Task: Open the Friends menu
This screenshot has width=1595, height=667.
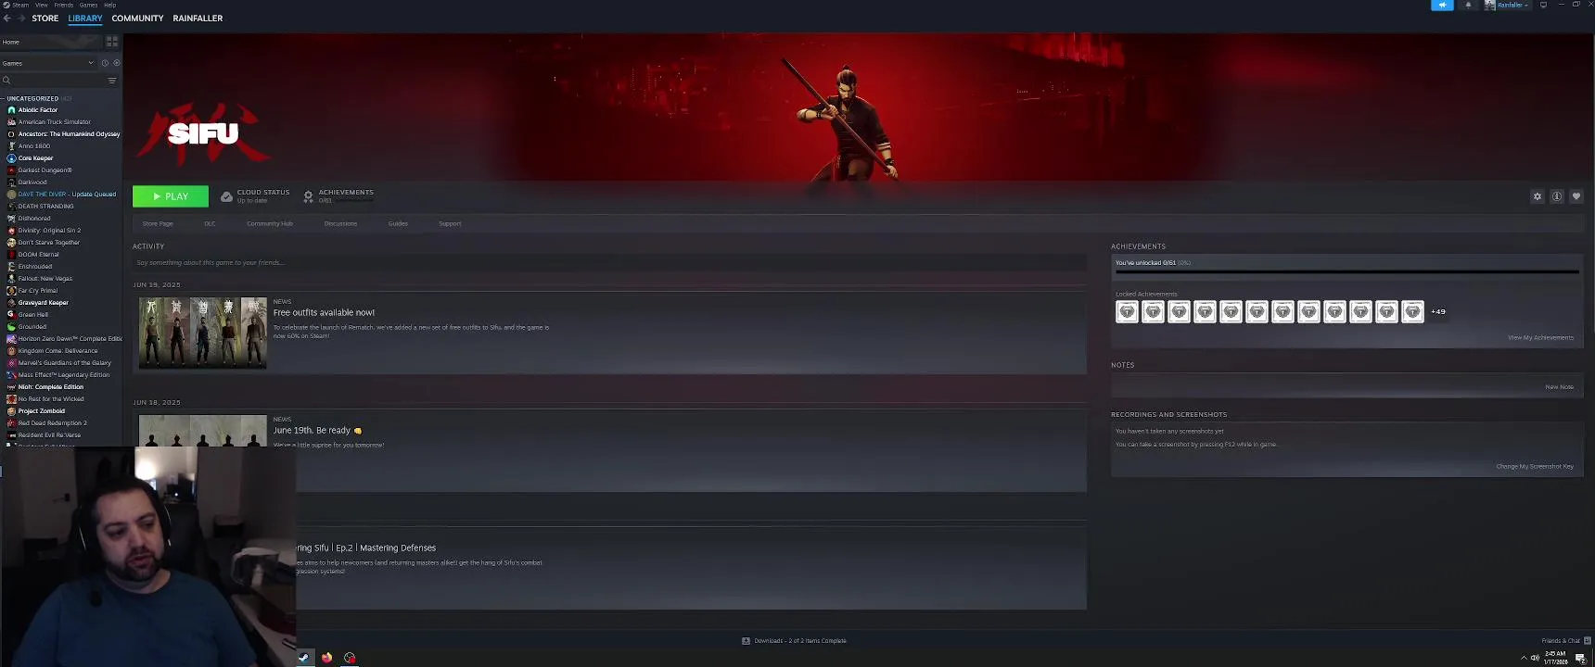Action: point(64,5)
